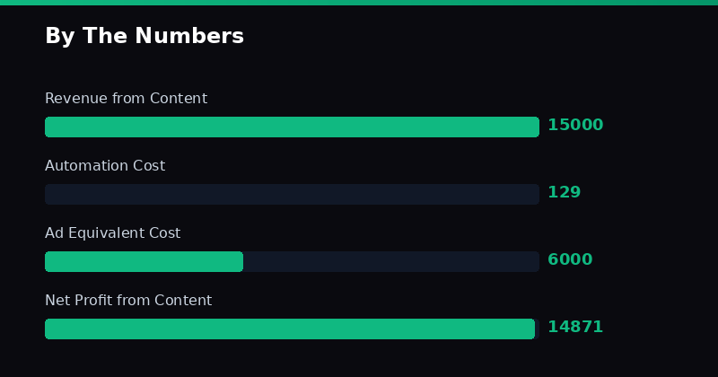718x377 pixels.
Task: Click the Revenue from Content progress bar
Action: (x=292, y=127)
